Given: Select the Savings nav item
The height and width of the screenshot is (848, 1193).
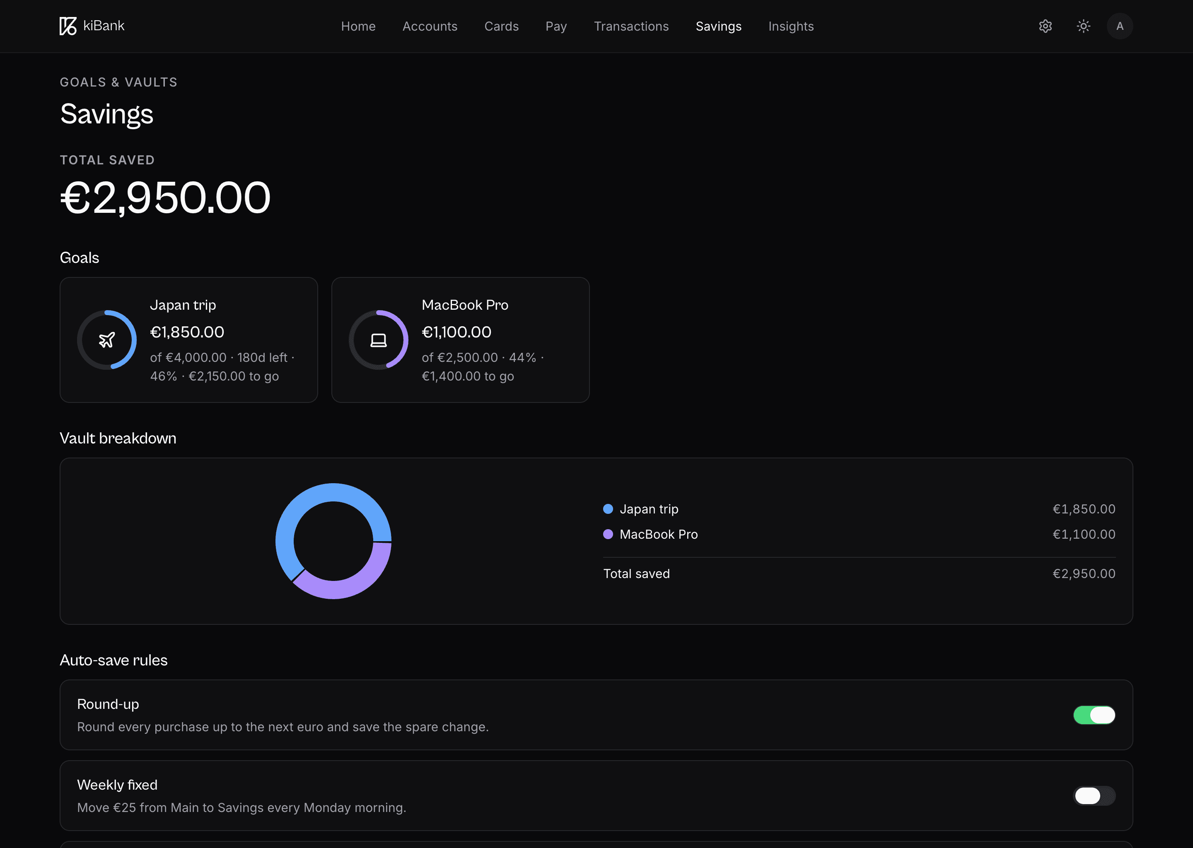Looking at the screenshot, I should coord(718,26).
